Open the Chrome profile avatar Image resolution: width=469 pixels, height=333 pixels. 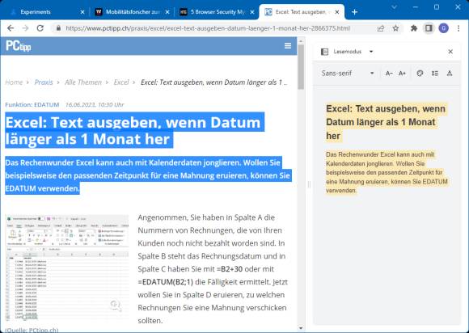point(443,28)
